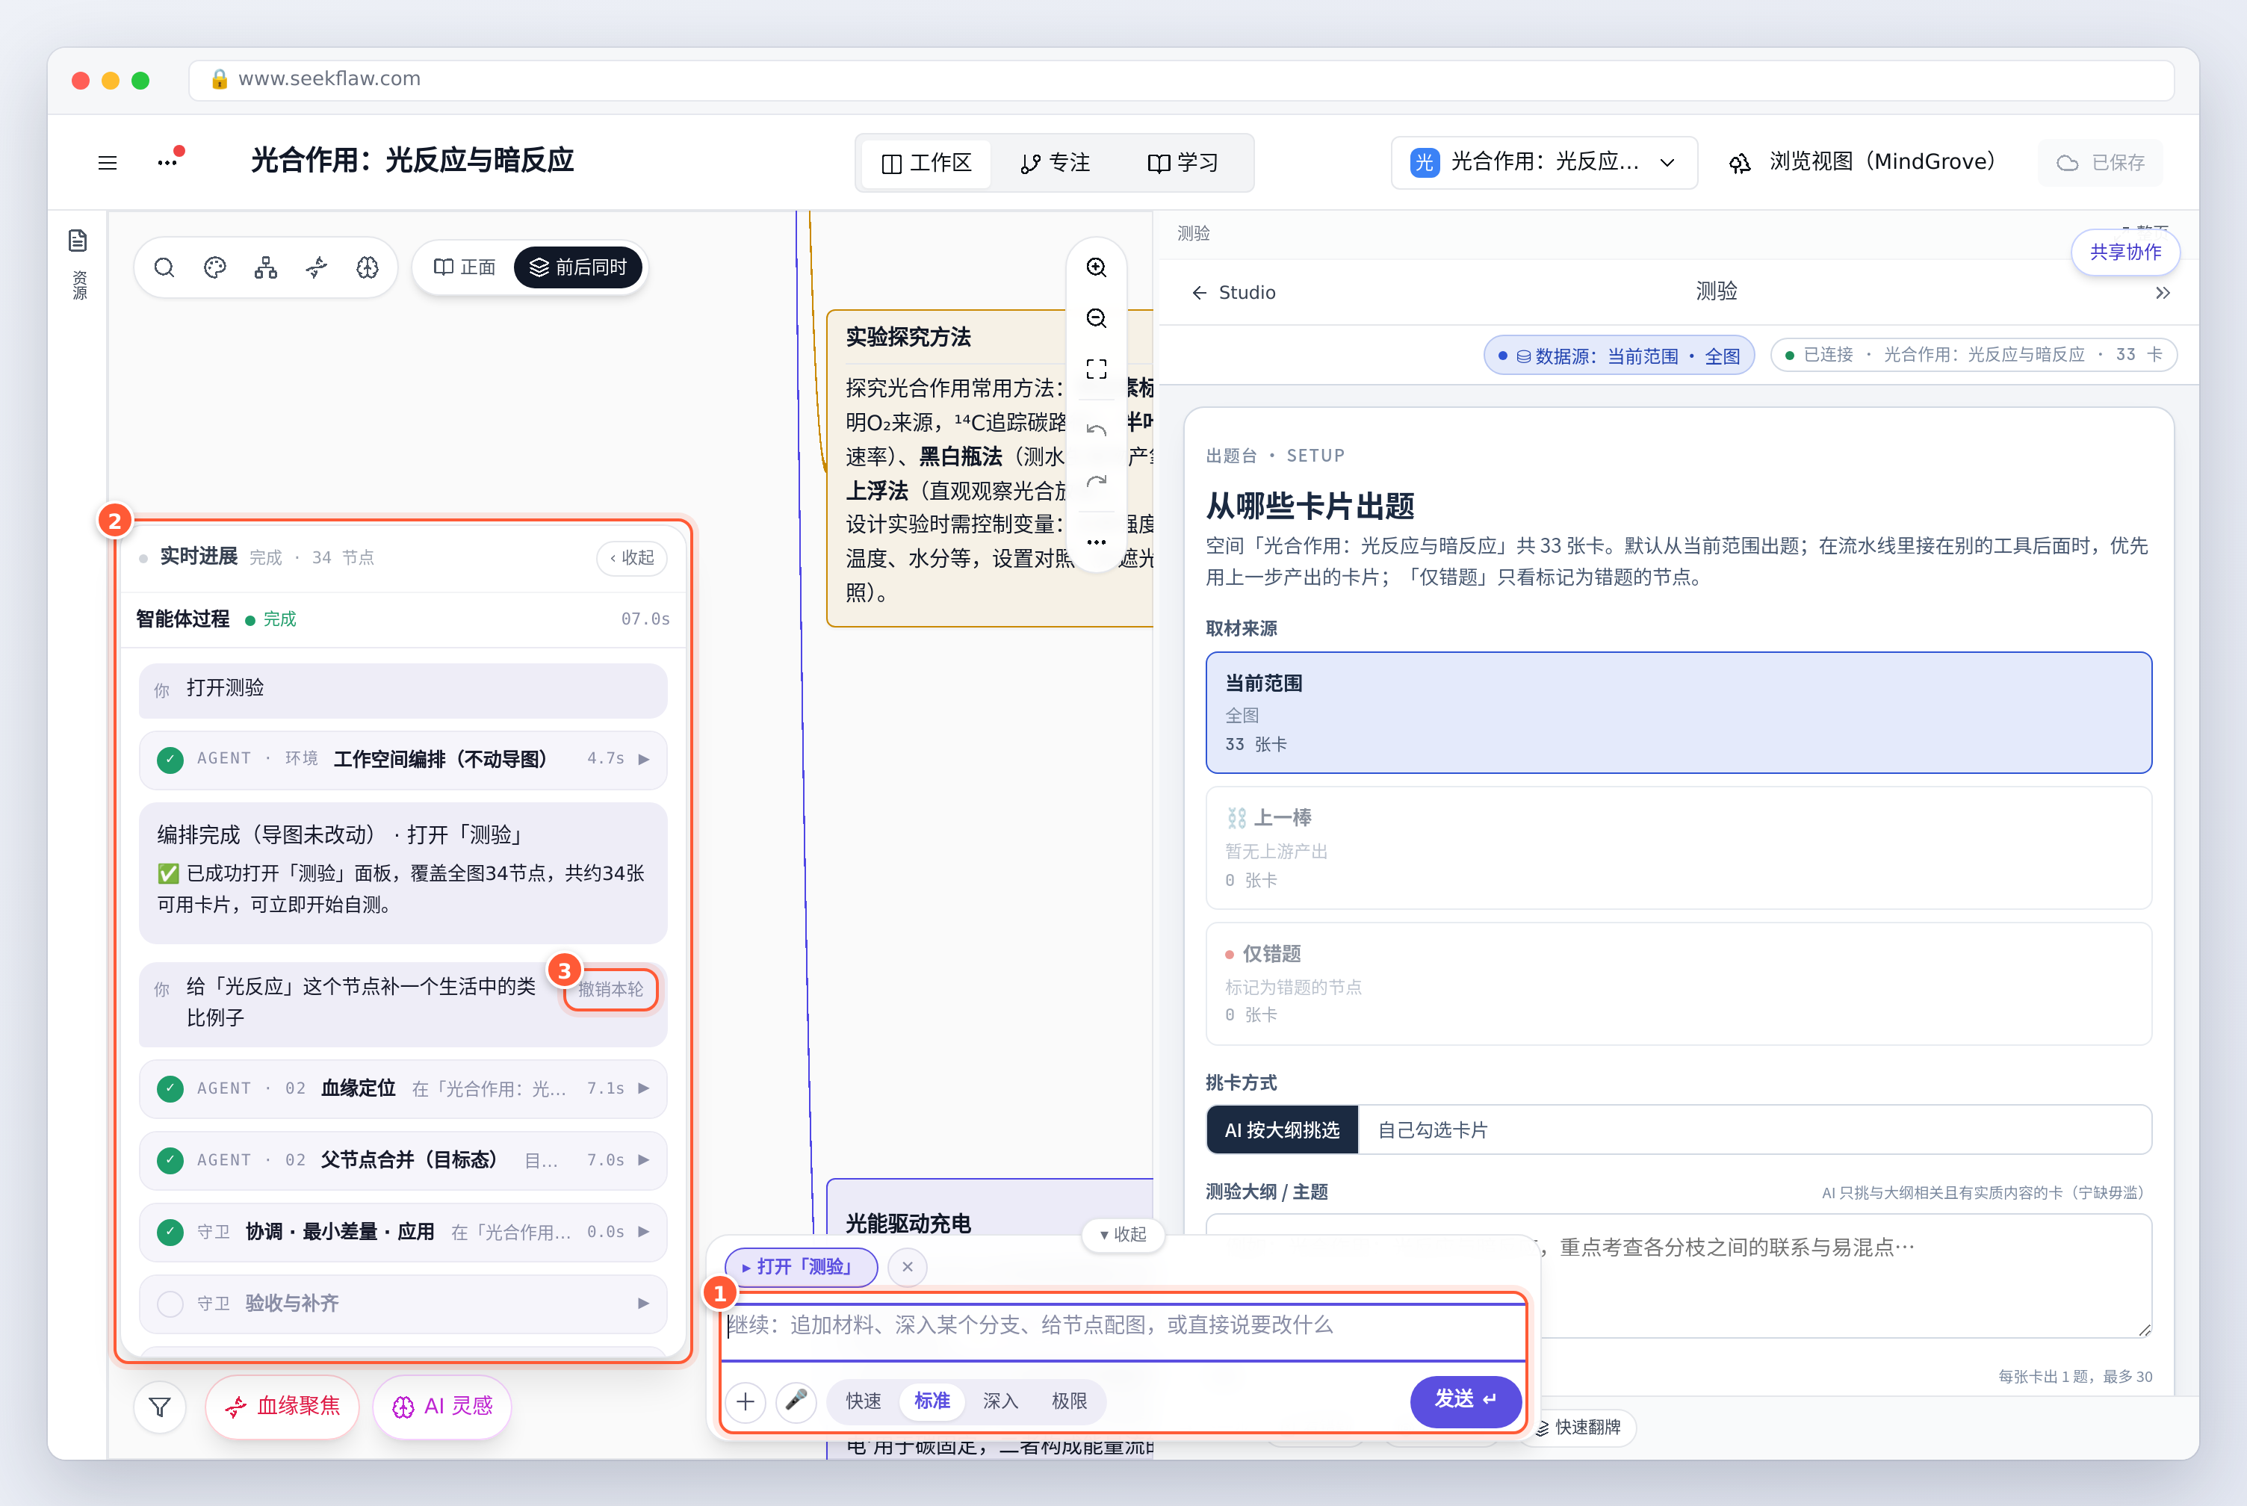Click the browser address bar

[x=1181, y=80]
